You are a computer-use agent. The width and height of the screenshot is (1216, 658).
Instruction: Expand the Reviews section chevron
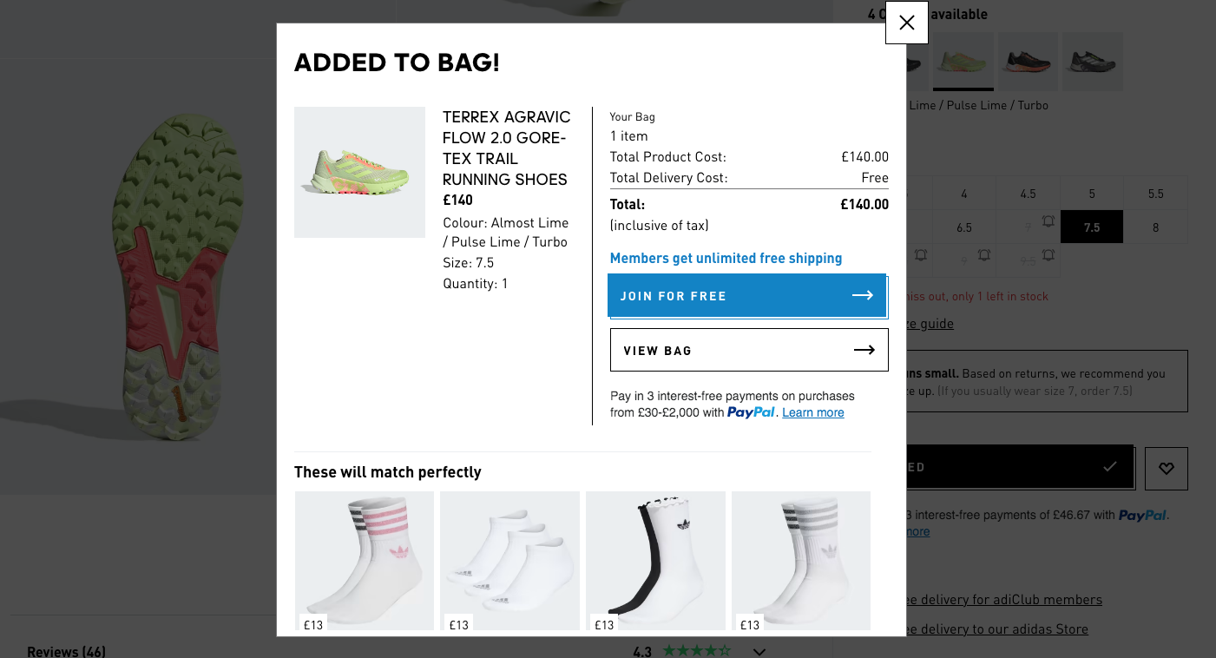pyautogui.click(x=759, y=651)
